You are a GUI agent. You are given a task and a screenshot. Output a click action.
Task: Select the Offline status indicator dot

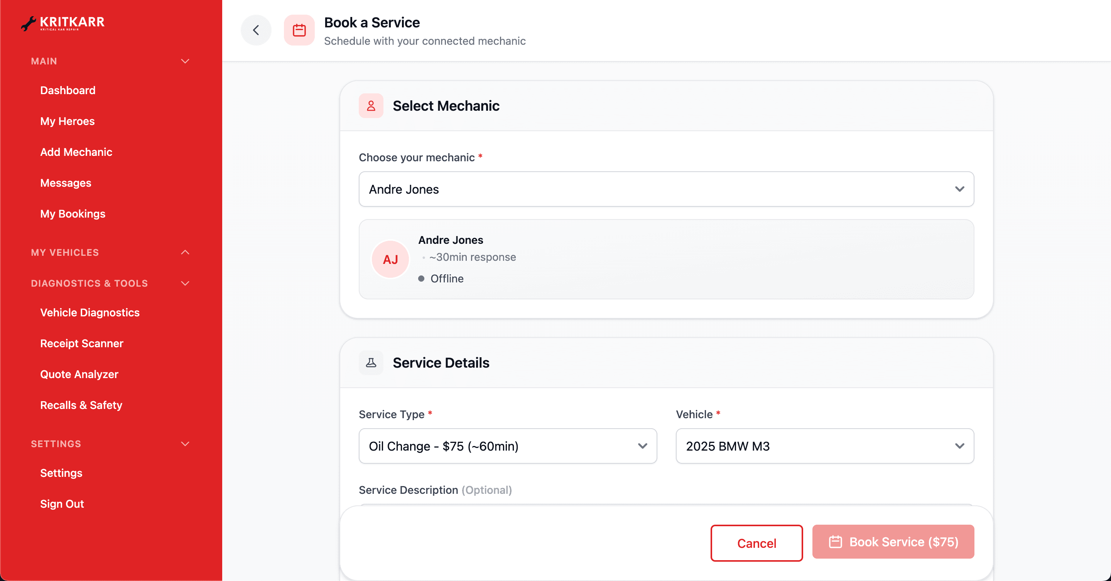coord(421,279)
